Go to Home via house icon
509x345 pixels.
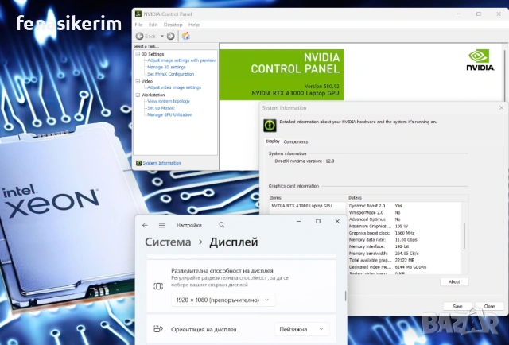click(x=186, y=36)
